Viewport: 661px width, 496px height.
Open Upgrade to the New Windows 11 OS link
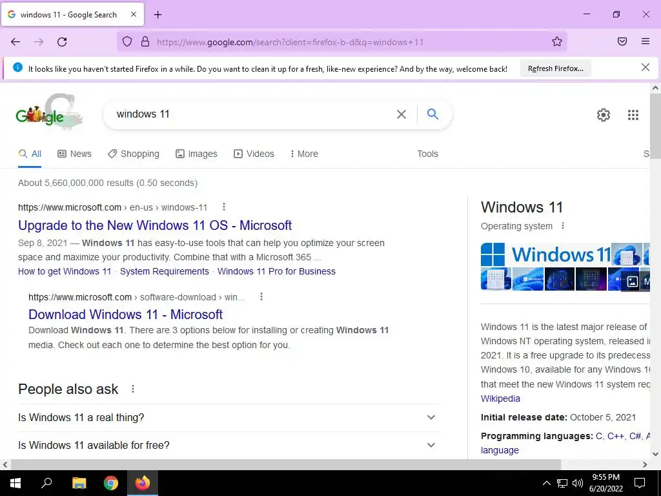(x=155, y=225)
